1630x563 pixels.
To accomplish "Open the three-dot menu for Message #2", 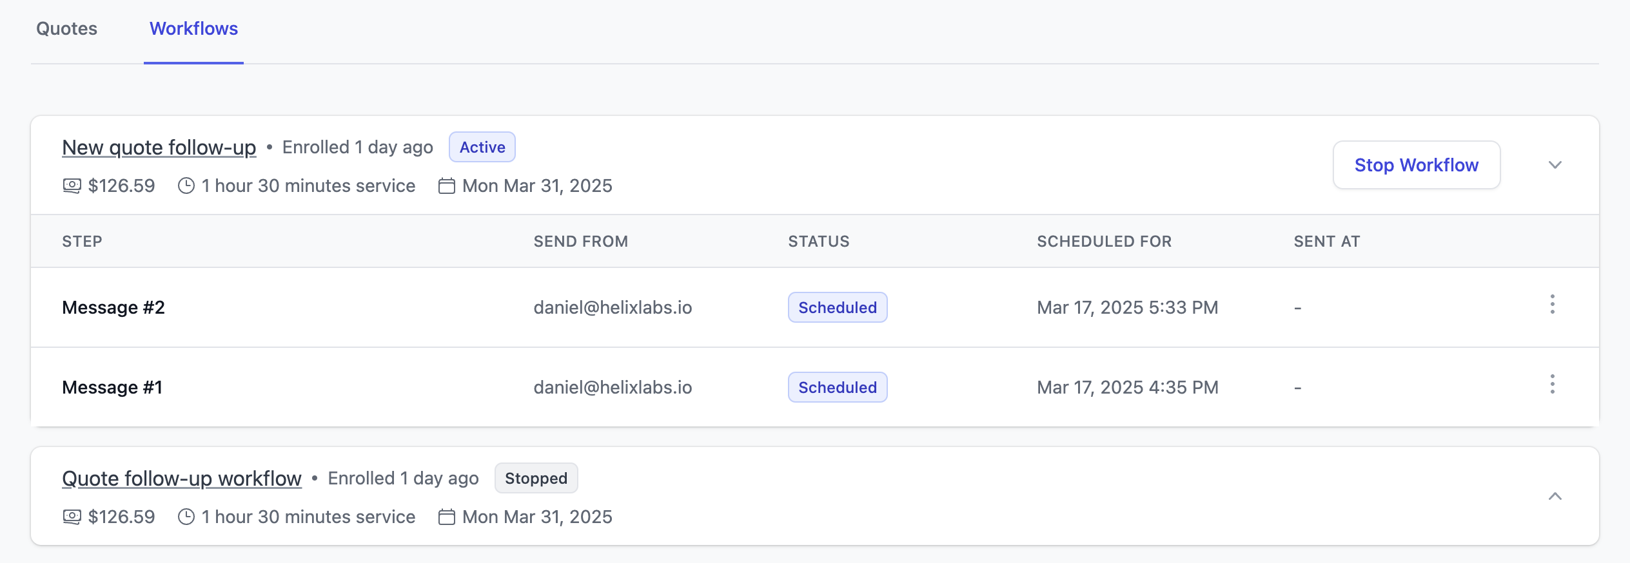I will [1553, 304].
